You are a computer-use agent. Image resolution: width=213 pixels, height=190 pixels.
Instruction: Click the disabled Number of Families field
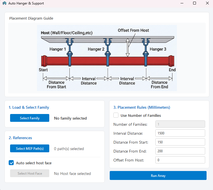click(180, 124)
